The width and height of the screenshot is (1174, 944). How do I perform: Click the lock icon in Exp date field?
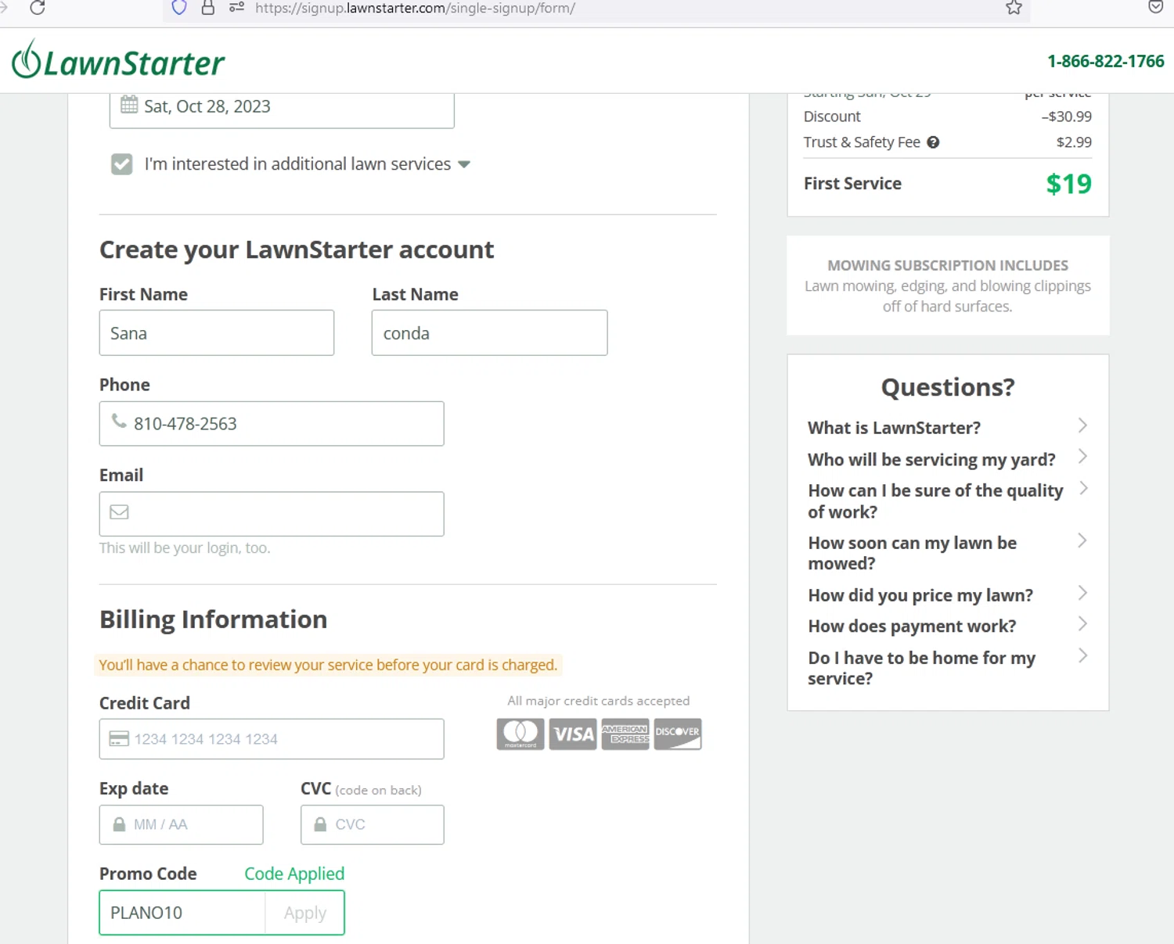click(x=119, y=824)
